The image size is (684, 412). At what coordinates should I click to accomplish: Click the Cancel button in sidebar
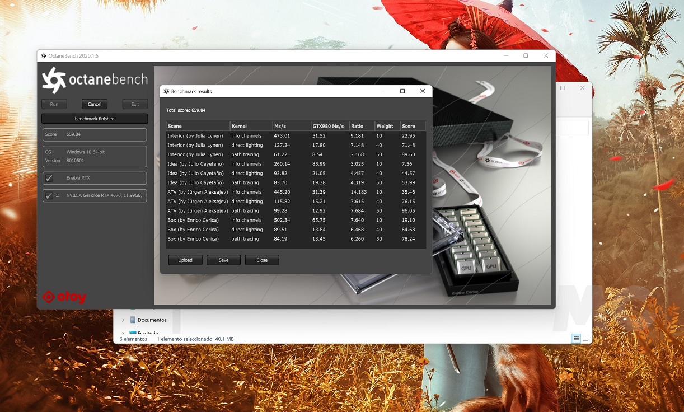(95, 104)
